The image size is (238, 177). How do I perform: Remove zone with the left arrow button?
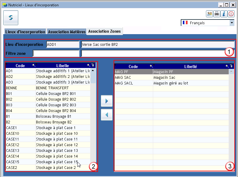click(106, 114)
